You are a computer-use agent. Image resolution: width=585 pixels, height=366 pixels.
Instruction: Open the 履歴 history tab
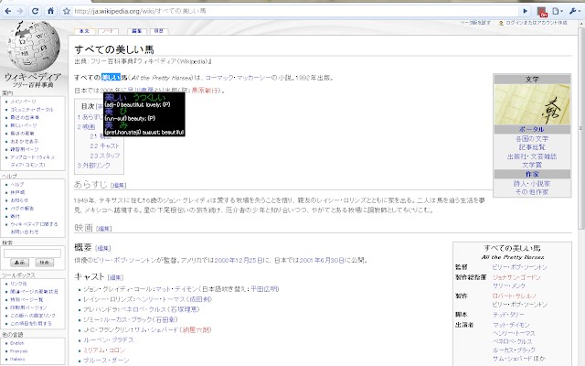[x=158, y=31]
